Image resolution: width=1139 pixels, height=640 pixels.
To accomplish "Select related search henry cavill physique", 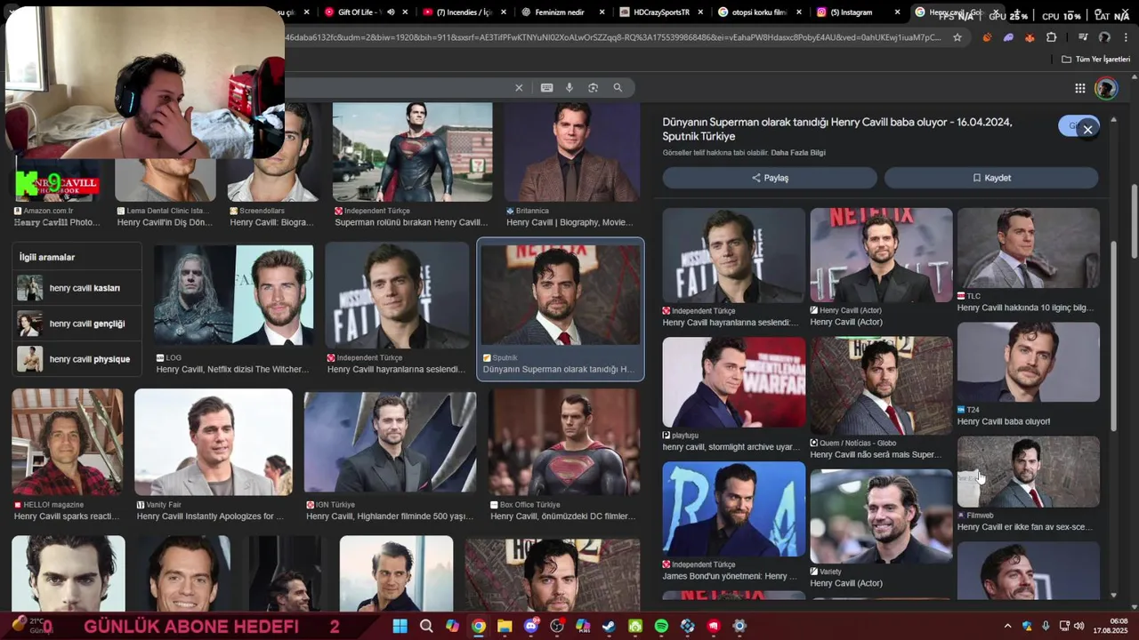I will (x=77, y=359).
